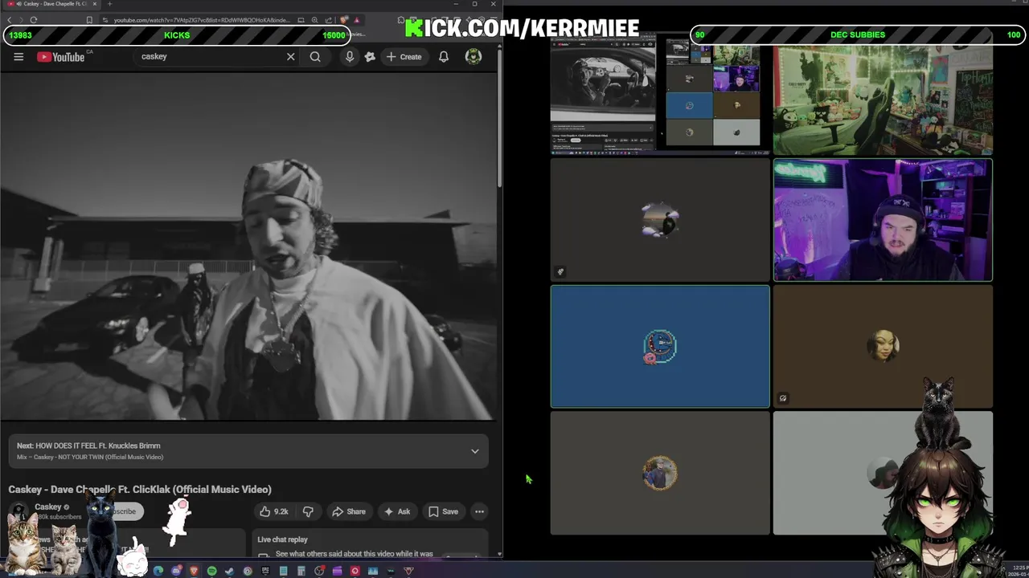Start voice search with the microphone icon
Viewport: 1029px width, 578px height.
[x=350, y=57]
